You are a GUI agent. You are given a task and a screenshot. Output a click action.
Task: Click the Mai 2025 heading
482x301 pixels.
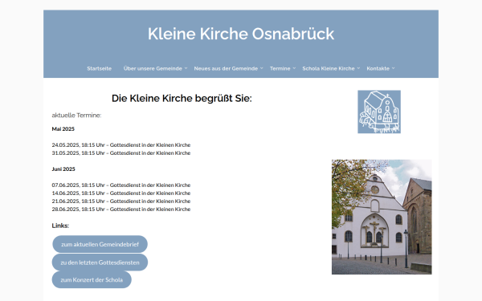coord(63,129)
